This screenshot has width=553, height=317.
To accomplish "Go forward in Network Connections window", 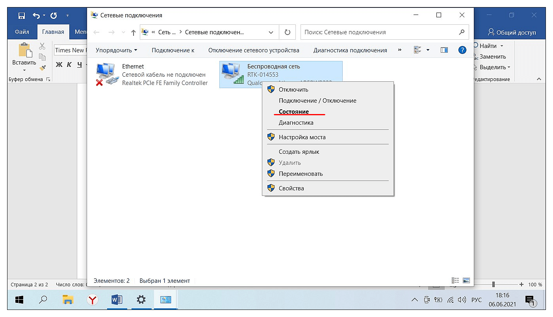I will click(x=111, y=32).
